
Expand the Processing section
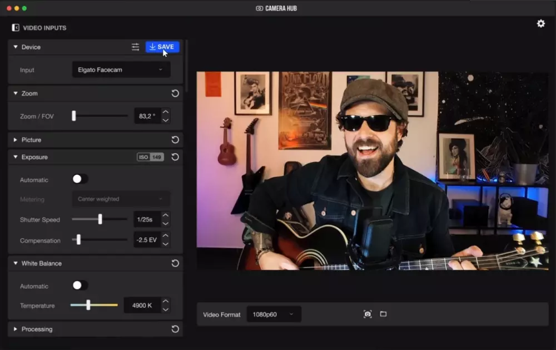[x=15, y=329]
